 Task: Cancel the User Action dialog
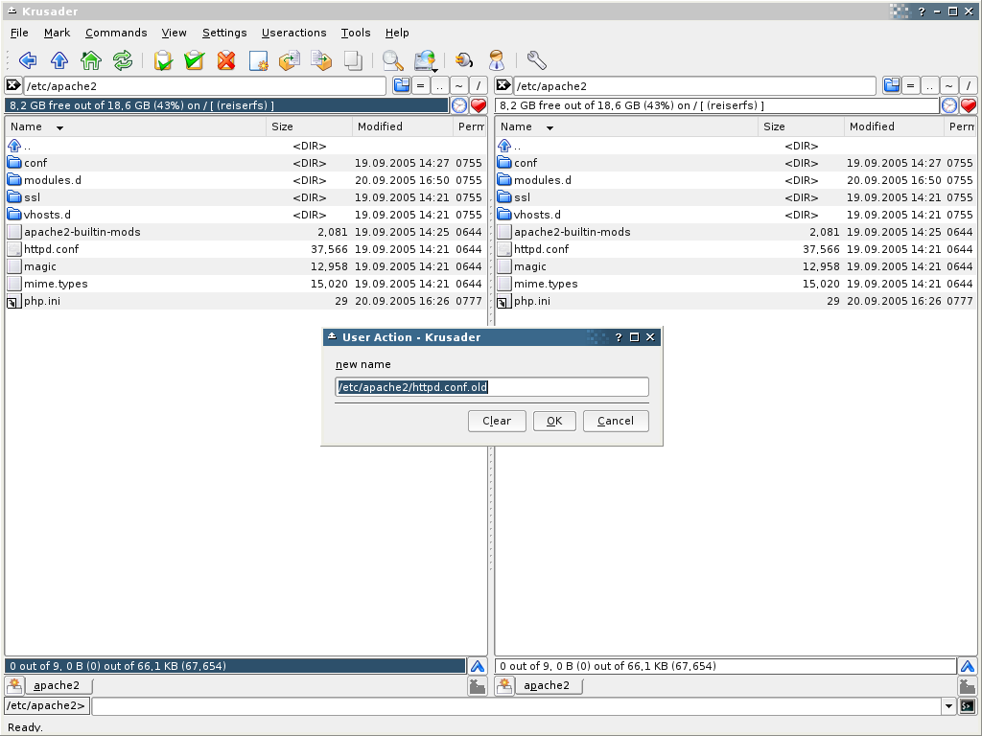tap(616, 421)
